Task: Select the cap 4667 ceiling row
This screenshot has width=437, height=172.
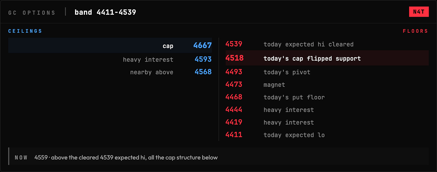Action: (x=110, y=45)
